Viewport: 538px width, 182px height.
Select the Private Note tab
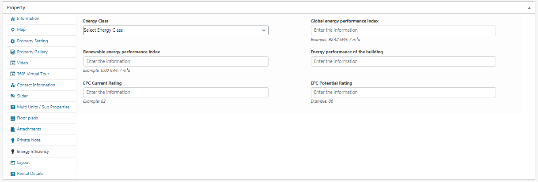click(x=42, y=140)
